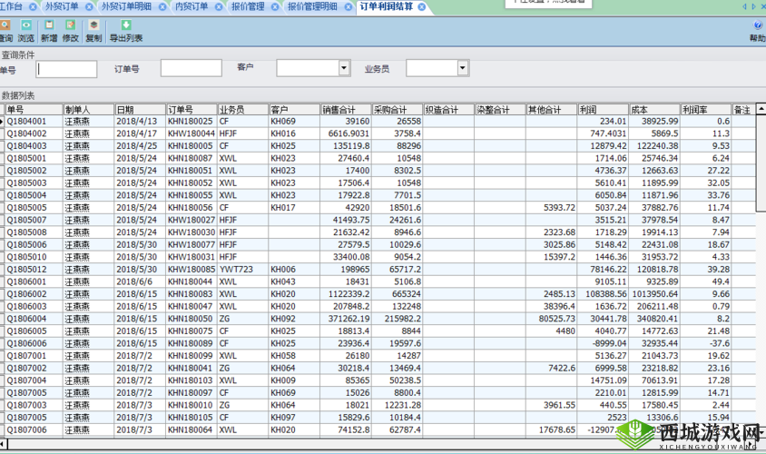Expand the 客户 dropdown list
The width and height of the screenshot is (766, 454).
[344, 68]
